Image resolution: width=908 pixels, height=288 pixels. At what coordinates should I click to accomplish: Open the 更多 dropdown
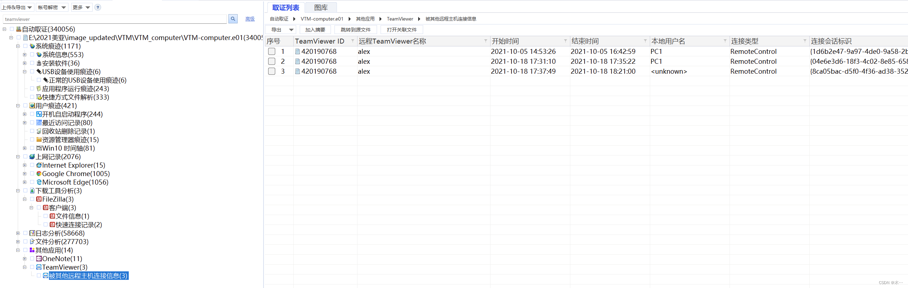click(x=82, y=7)
